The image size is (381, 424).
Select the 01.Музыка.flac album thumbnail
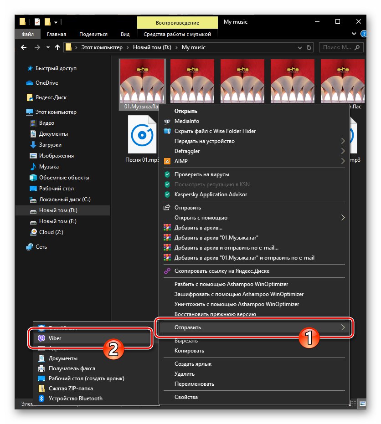pyautogui.click(x=142, y=81)
